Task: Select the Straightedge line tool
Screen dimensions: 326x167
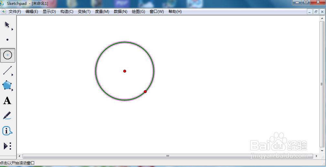Action: [7, 70]
